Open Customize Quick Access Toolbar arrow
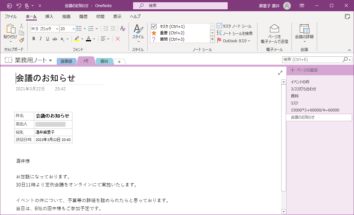Viewport: 354px width, 215px height. click(x=40, y=6)
